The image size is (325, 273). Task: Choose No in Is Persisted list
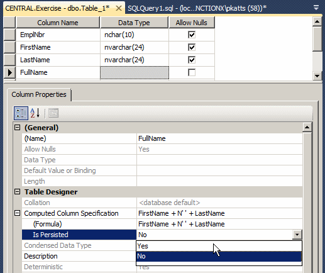(219, 256)
